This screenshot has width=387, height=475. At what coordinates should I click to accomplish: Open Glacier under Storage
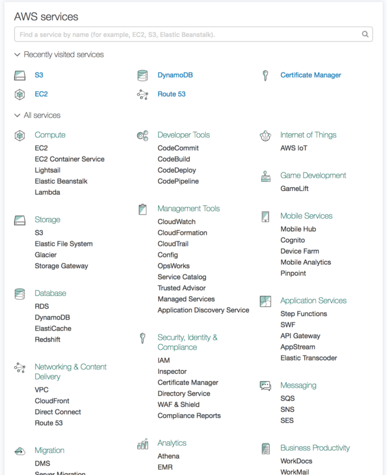click(45, 255)
